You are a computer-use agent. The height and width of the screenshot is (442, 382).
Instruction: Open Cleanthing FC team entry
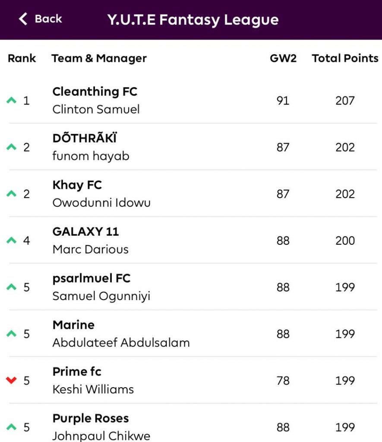193,100
